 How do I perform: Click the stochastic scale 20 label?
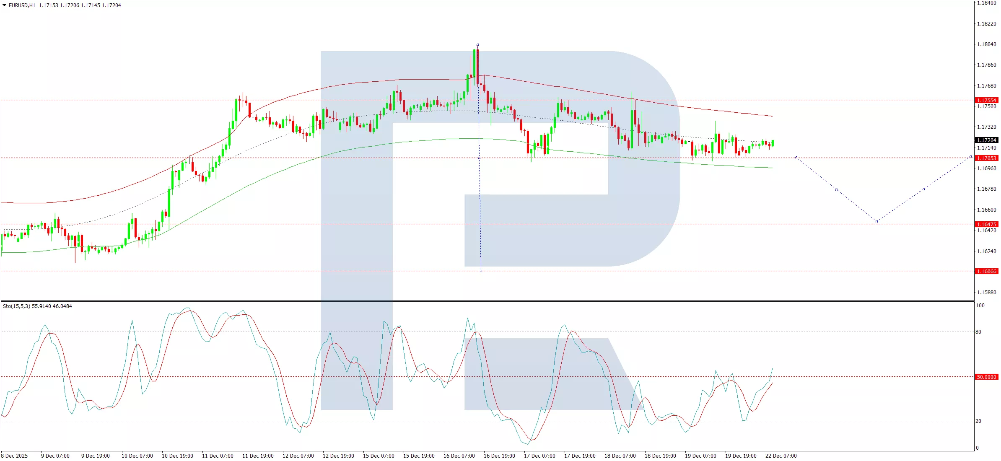click(x=978, y=421)
